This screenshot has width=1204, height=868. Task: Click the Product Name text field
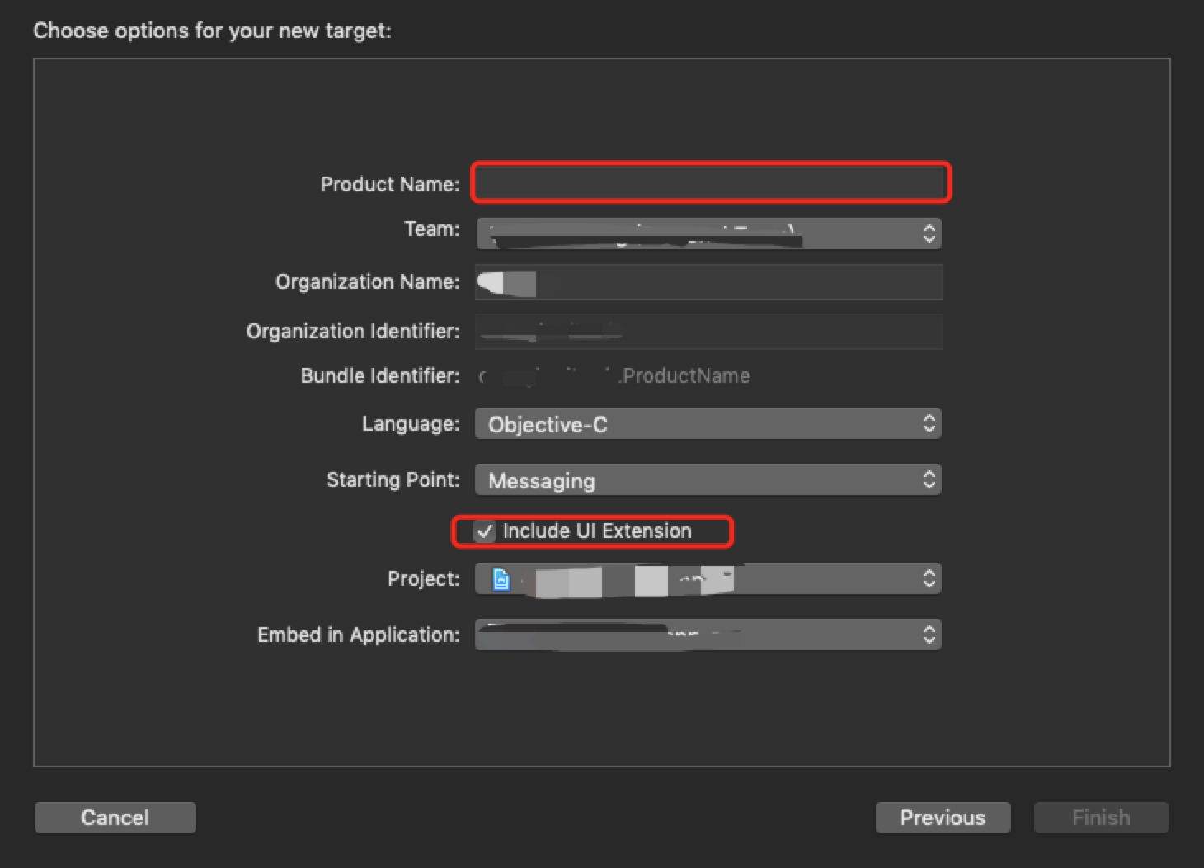pyautogui.click(x=710, y=182)
